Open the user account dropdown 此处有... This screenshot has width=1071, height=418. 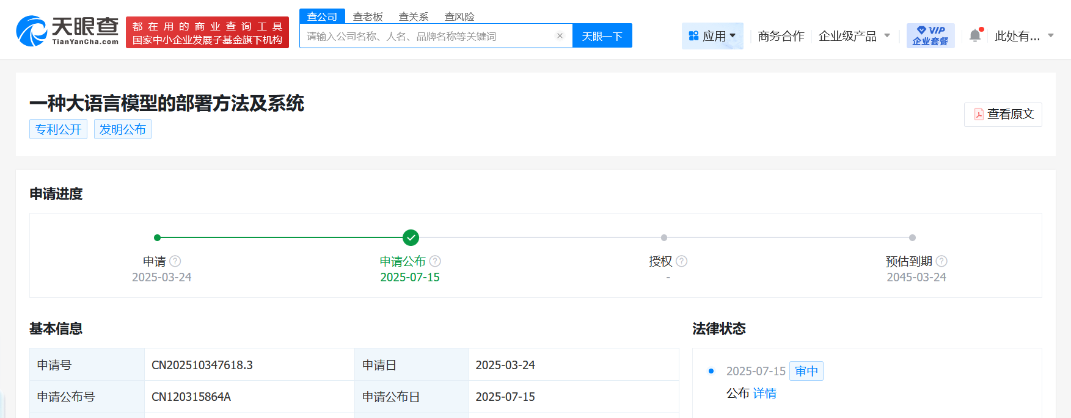(x=1024, y=36)
